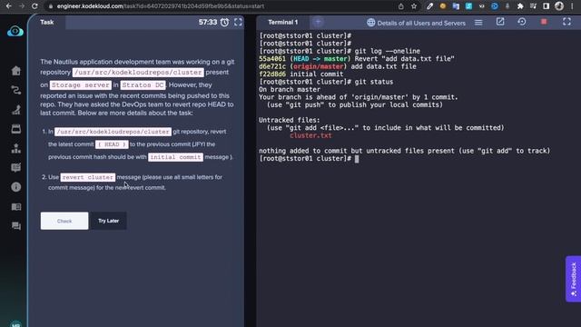The height and width of the screenshot is (327, 581).
Task: Click commit hash f22d8d6 in terminal
Action: coord(272,74)
